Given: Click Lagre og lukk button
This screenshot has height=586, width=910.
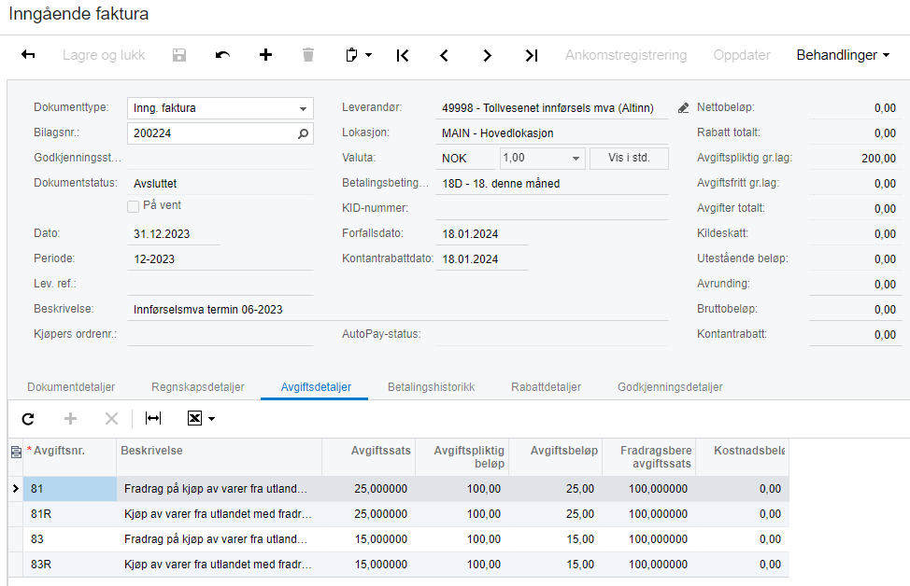Looking at the screenshot, I should pos(104,55).
